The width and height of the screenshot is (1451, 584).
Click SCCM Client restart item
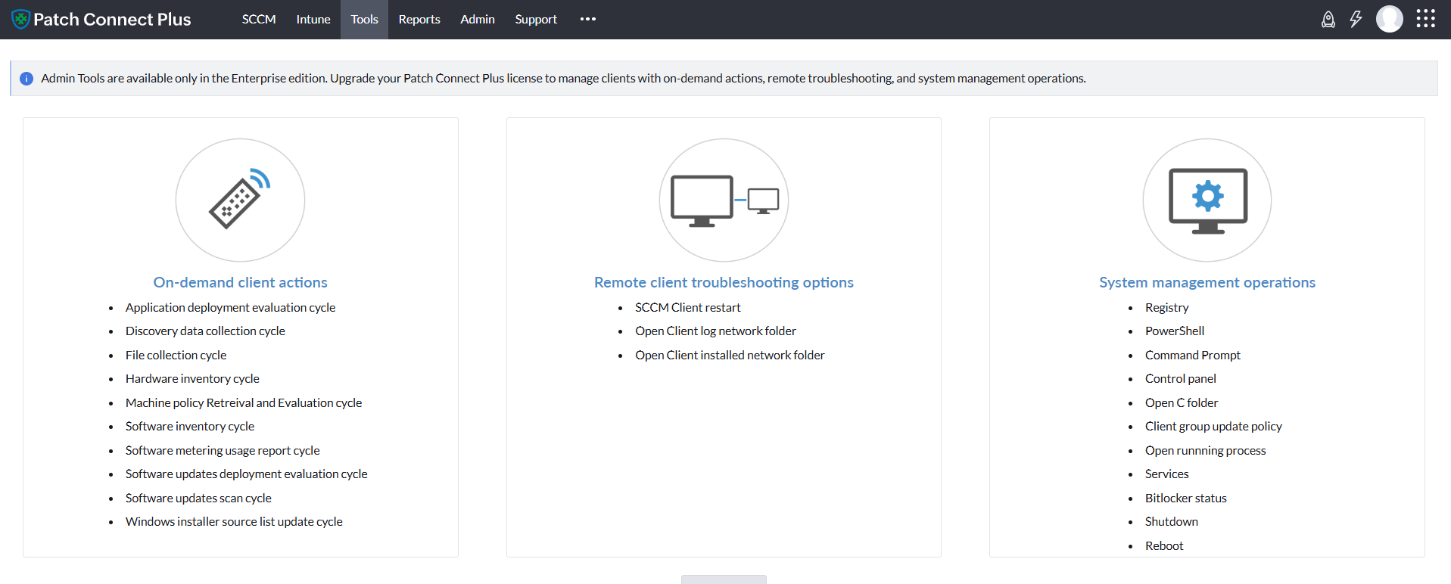pos(687,308)
